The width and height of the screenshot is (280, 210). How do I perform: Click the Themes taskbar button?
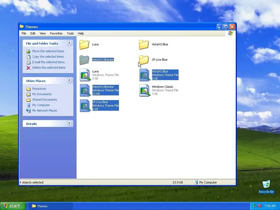pos(51,206)
